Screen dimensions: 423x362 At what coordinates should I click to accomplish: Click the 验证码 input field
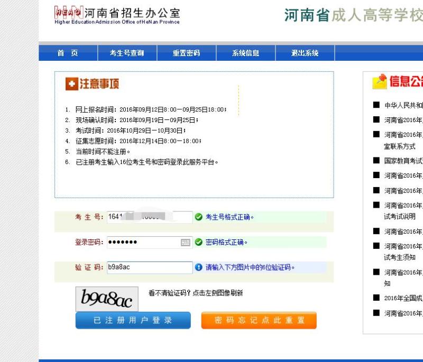tap(150, 267)
